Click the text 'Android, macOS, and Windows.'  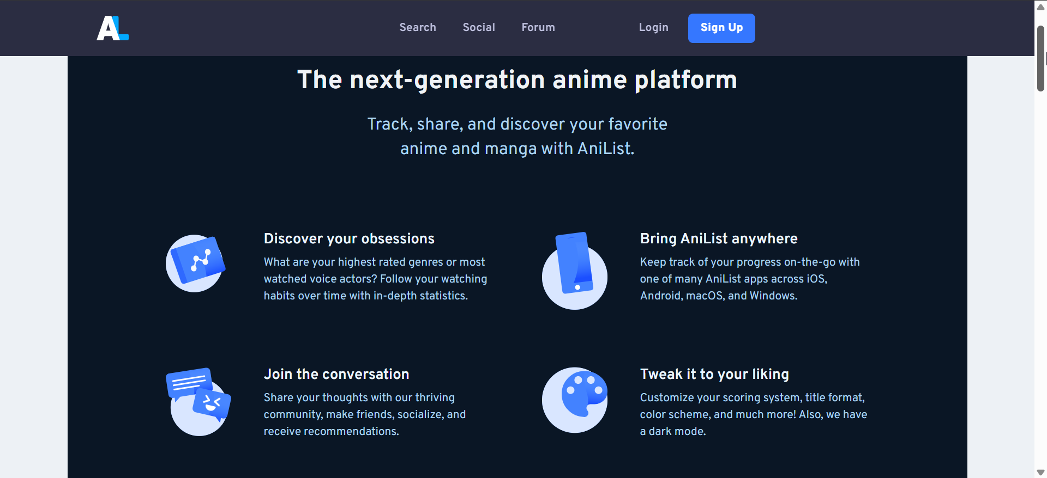pos(719,296)
